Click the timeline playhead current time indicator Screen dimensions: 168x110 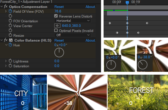pyautogui.click(x=127, y=3)
